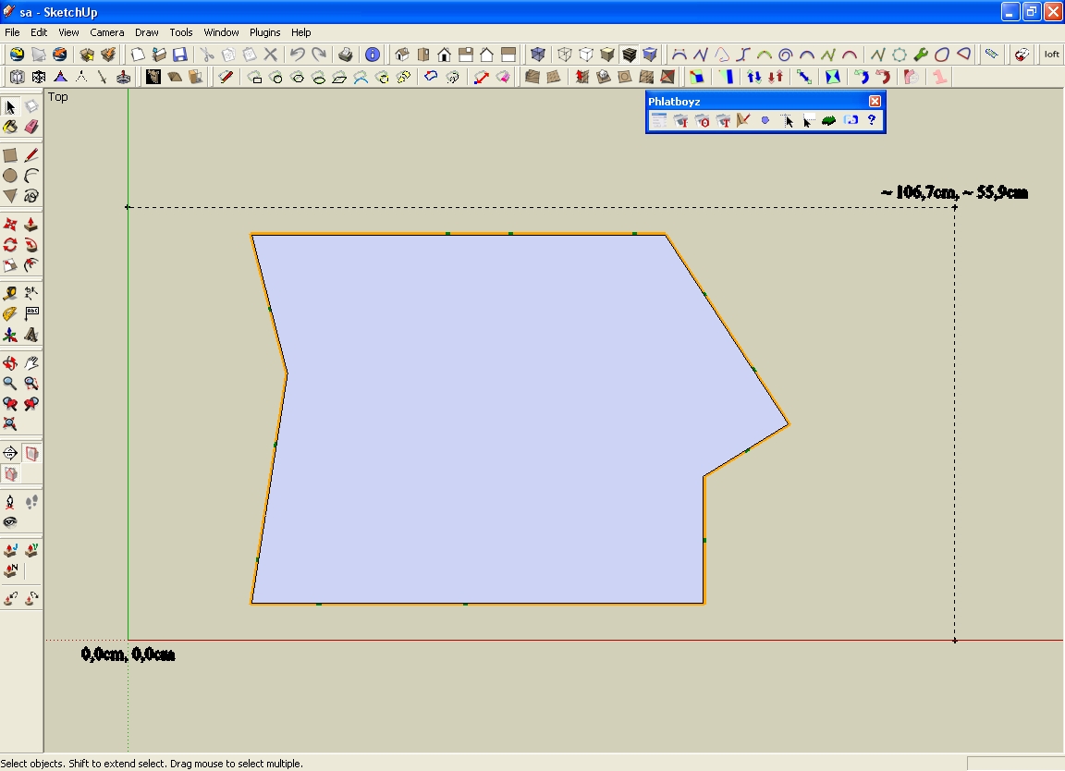The width and height of the screenshot is (1065, 771).
Task: Enable the Wireframe face style
Action: [565, 55]
